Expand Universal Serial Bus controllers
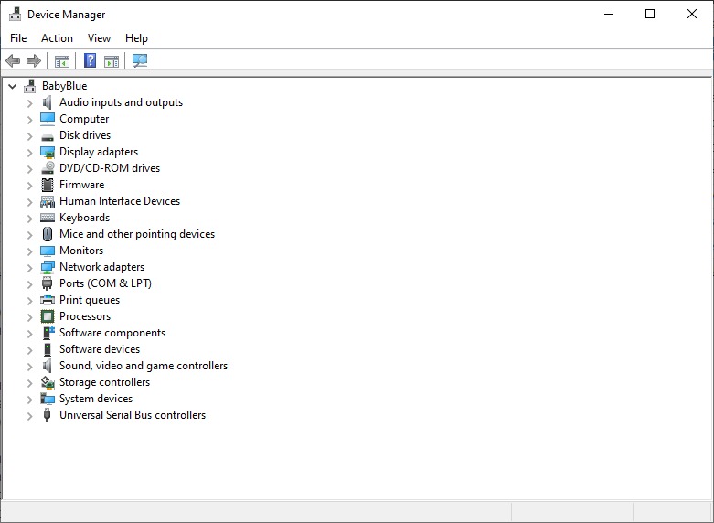The image size is (714, 523). click(29, 415)
